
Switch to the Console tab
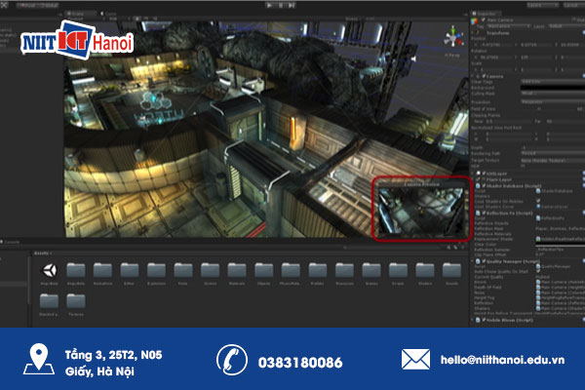12,240
